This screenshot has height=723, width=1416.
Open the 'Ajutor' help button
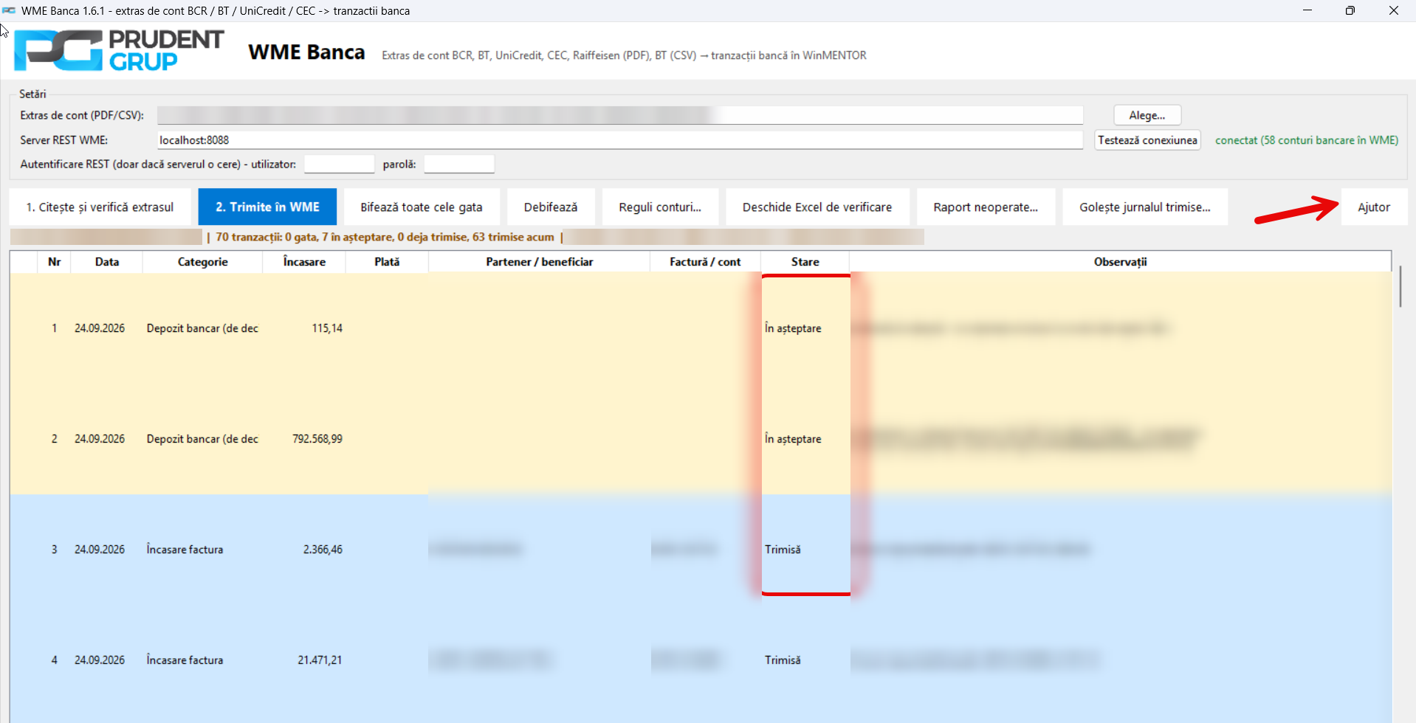tap(1374, 207)
